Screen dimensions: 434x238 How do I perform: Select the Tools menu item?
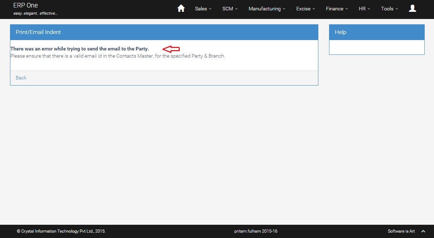point(387,9)
